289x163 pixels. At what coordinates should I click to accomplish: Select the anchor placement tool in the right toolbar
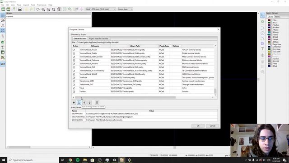click(x=262, y=55)
